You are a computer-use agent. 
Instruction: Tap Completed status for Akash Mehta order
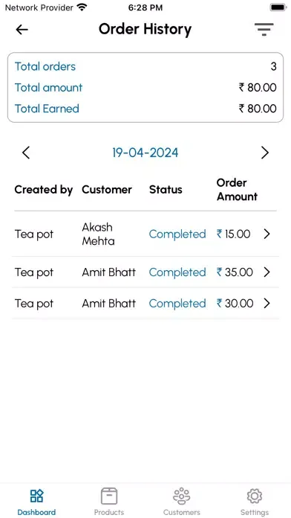point(177,234)
